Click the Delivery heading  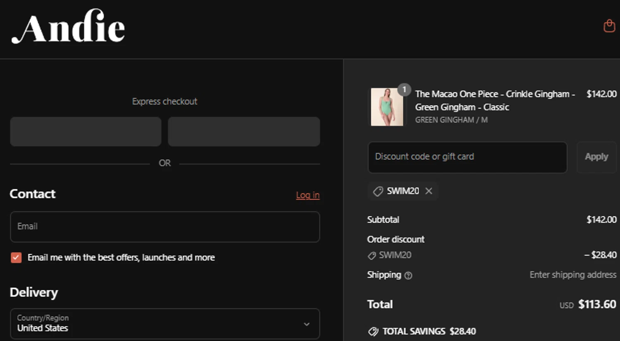[x=34, y=292]
